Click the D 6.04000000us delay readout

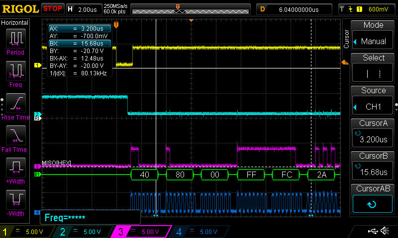294,9
